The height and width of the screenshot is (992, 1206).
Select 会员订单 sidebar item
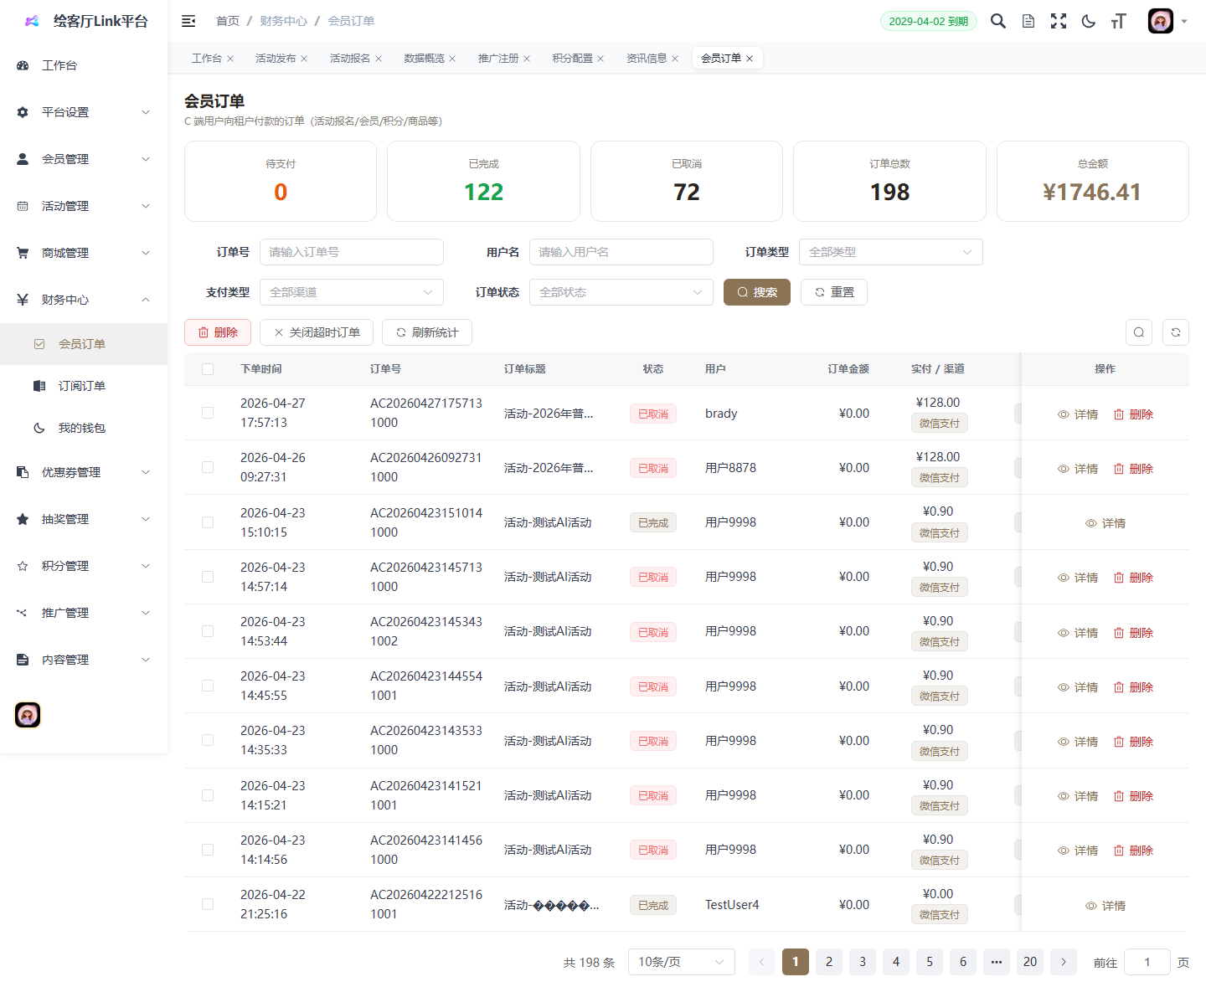tap(84, 344)
